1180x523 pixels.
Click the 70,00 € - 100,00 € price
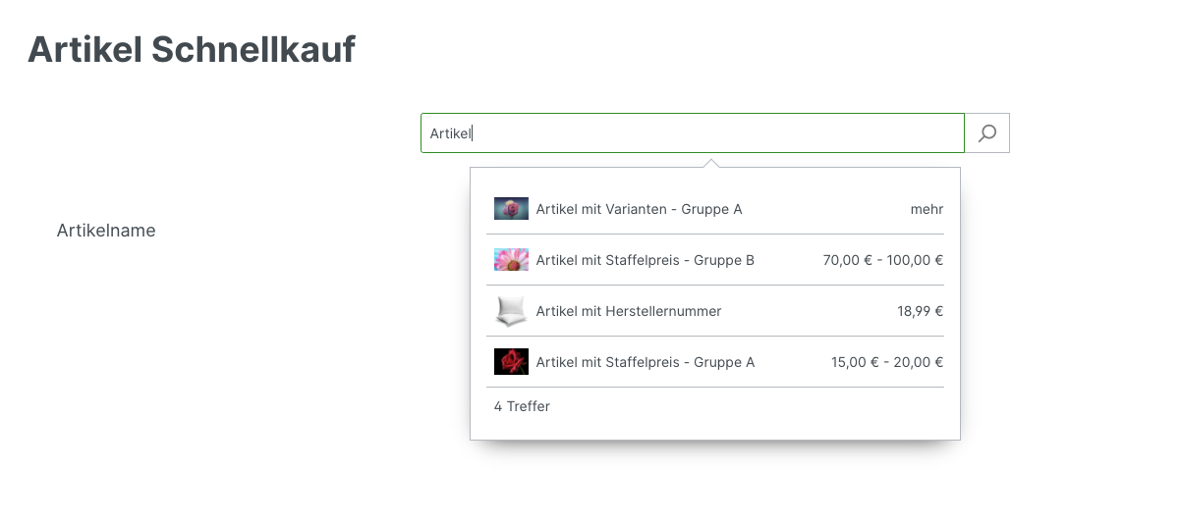882,260
